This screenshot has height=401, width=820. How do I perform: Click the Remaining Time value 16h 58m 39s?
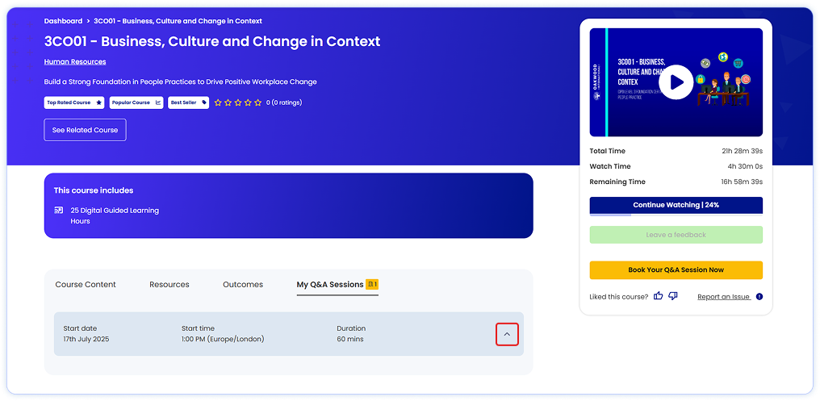coord(742,182)
